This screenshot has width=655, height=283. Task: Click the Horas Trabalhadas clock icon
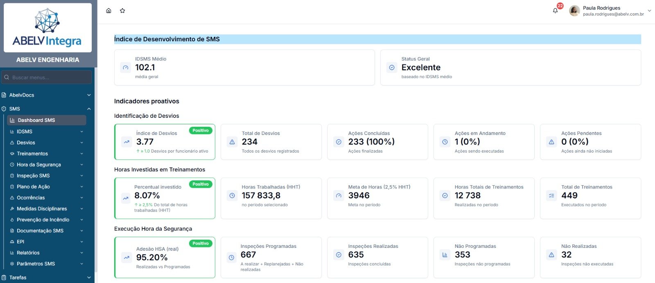click(232, 195)
